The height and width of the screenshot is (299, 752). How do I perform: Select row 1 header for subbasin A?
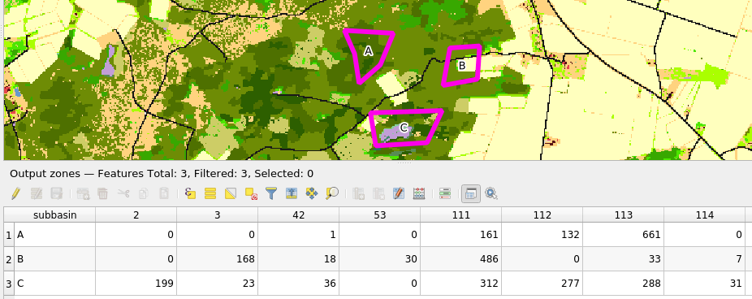pos(9,235)
